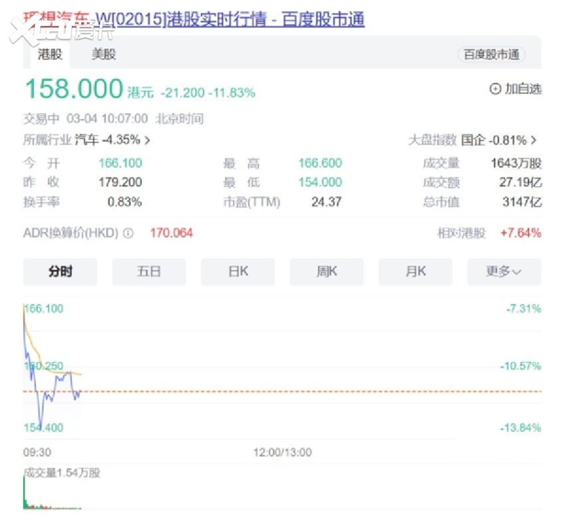
Task: Click the 换手率 0.83% value
Action: click(x=124, y=202)
